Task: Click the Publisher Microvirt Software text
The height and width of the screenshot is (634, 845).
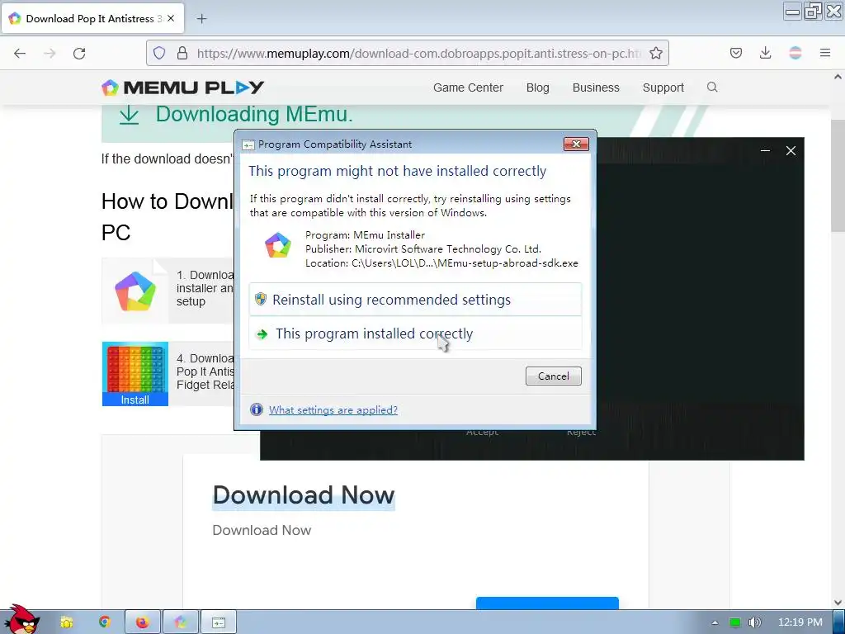Action: [x=423, y=249]
